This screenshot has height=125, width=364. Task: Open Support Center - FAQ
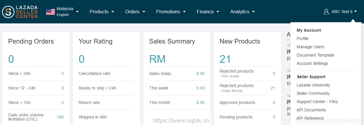(x=317, y=102)
